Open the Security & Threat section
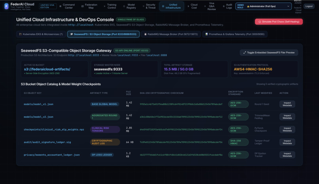Viewport: 319px width, 184px height. click(x=149, y=6)
